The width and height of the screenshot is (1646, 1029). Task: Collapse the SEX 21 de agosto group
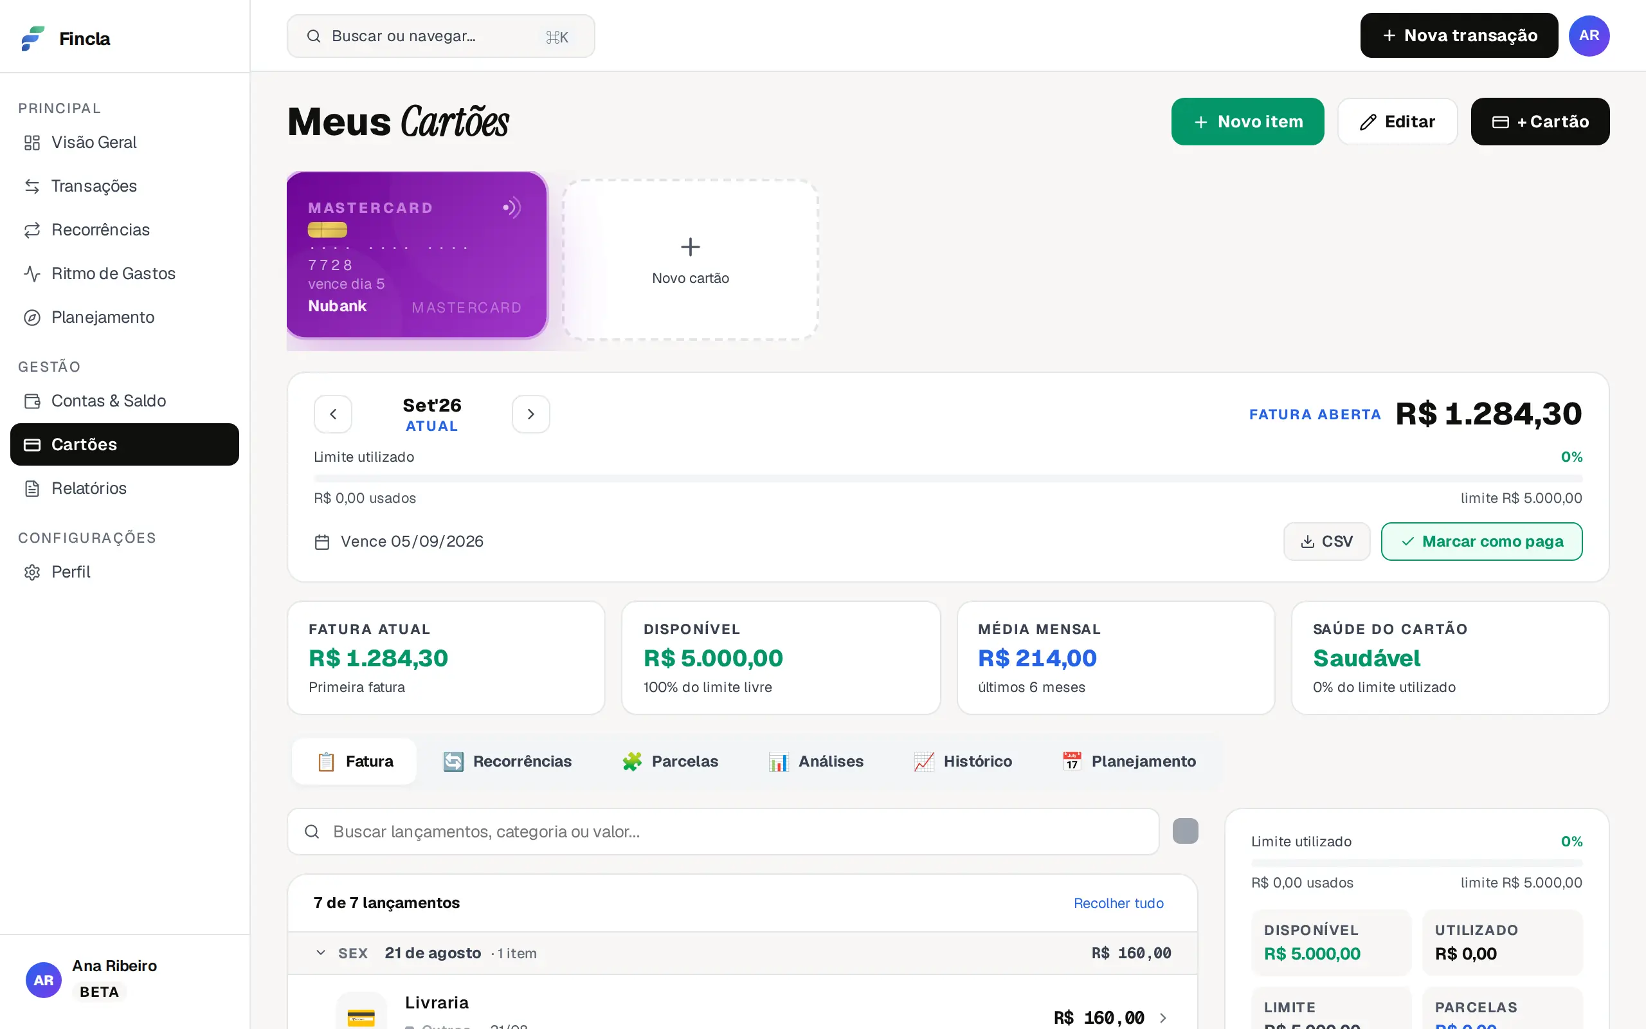(743, 954)
